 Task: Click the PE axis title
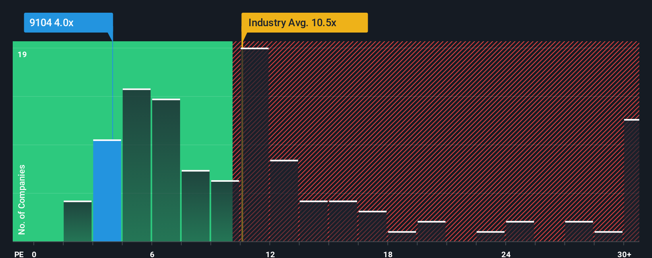tap(19, 254)
